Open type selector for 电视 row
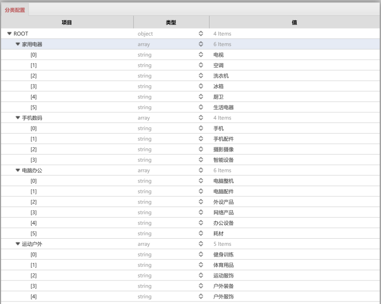 pos(201,55)
